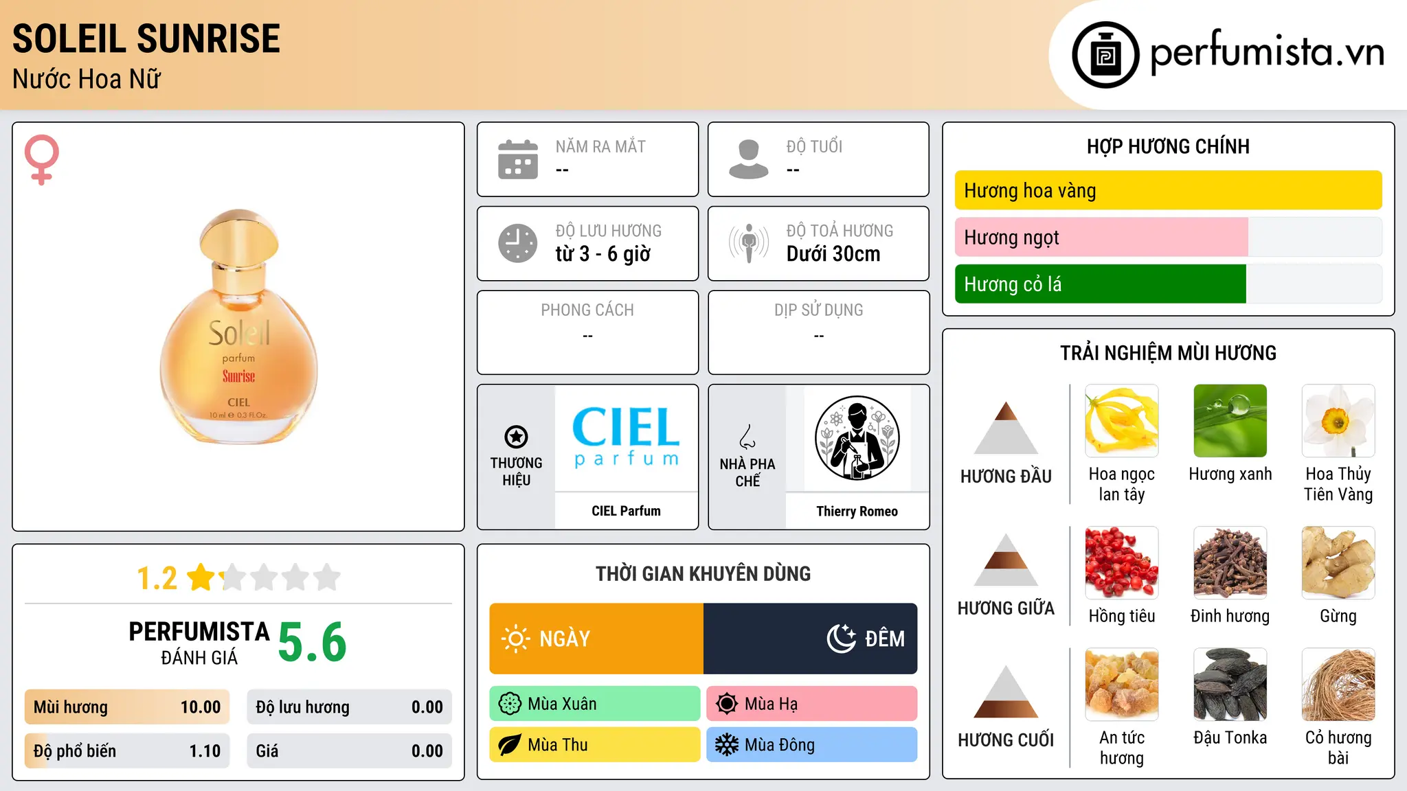Click the sun icon beside Mùa Hạ
1407x791 pixels.
pos(727,704)
